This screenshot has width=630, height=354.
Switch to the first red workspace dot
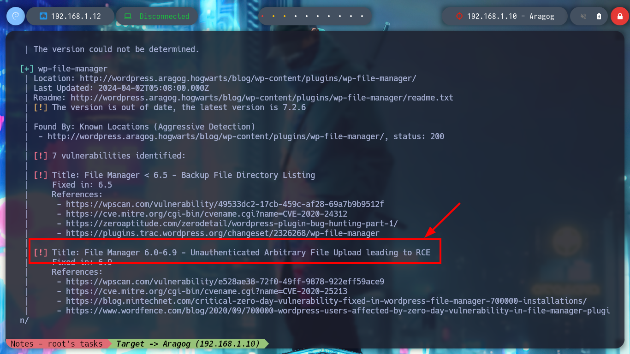click(262, 16)
